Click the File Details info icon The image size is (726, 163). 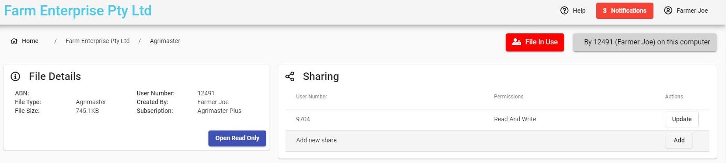pyautogui.click(x=15, y=76)
